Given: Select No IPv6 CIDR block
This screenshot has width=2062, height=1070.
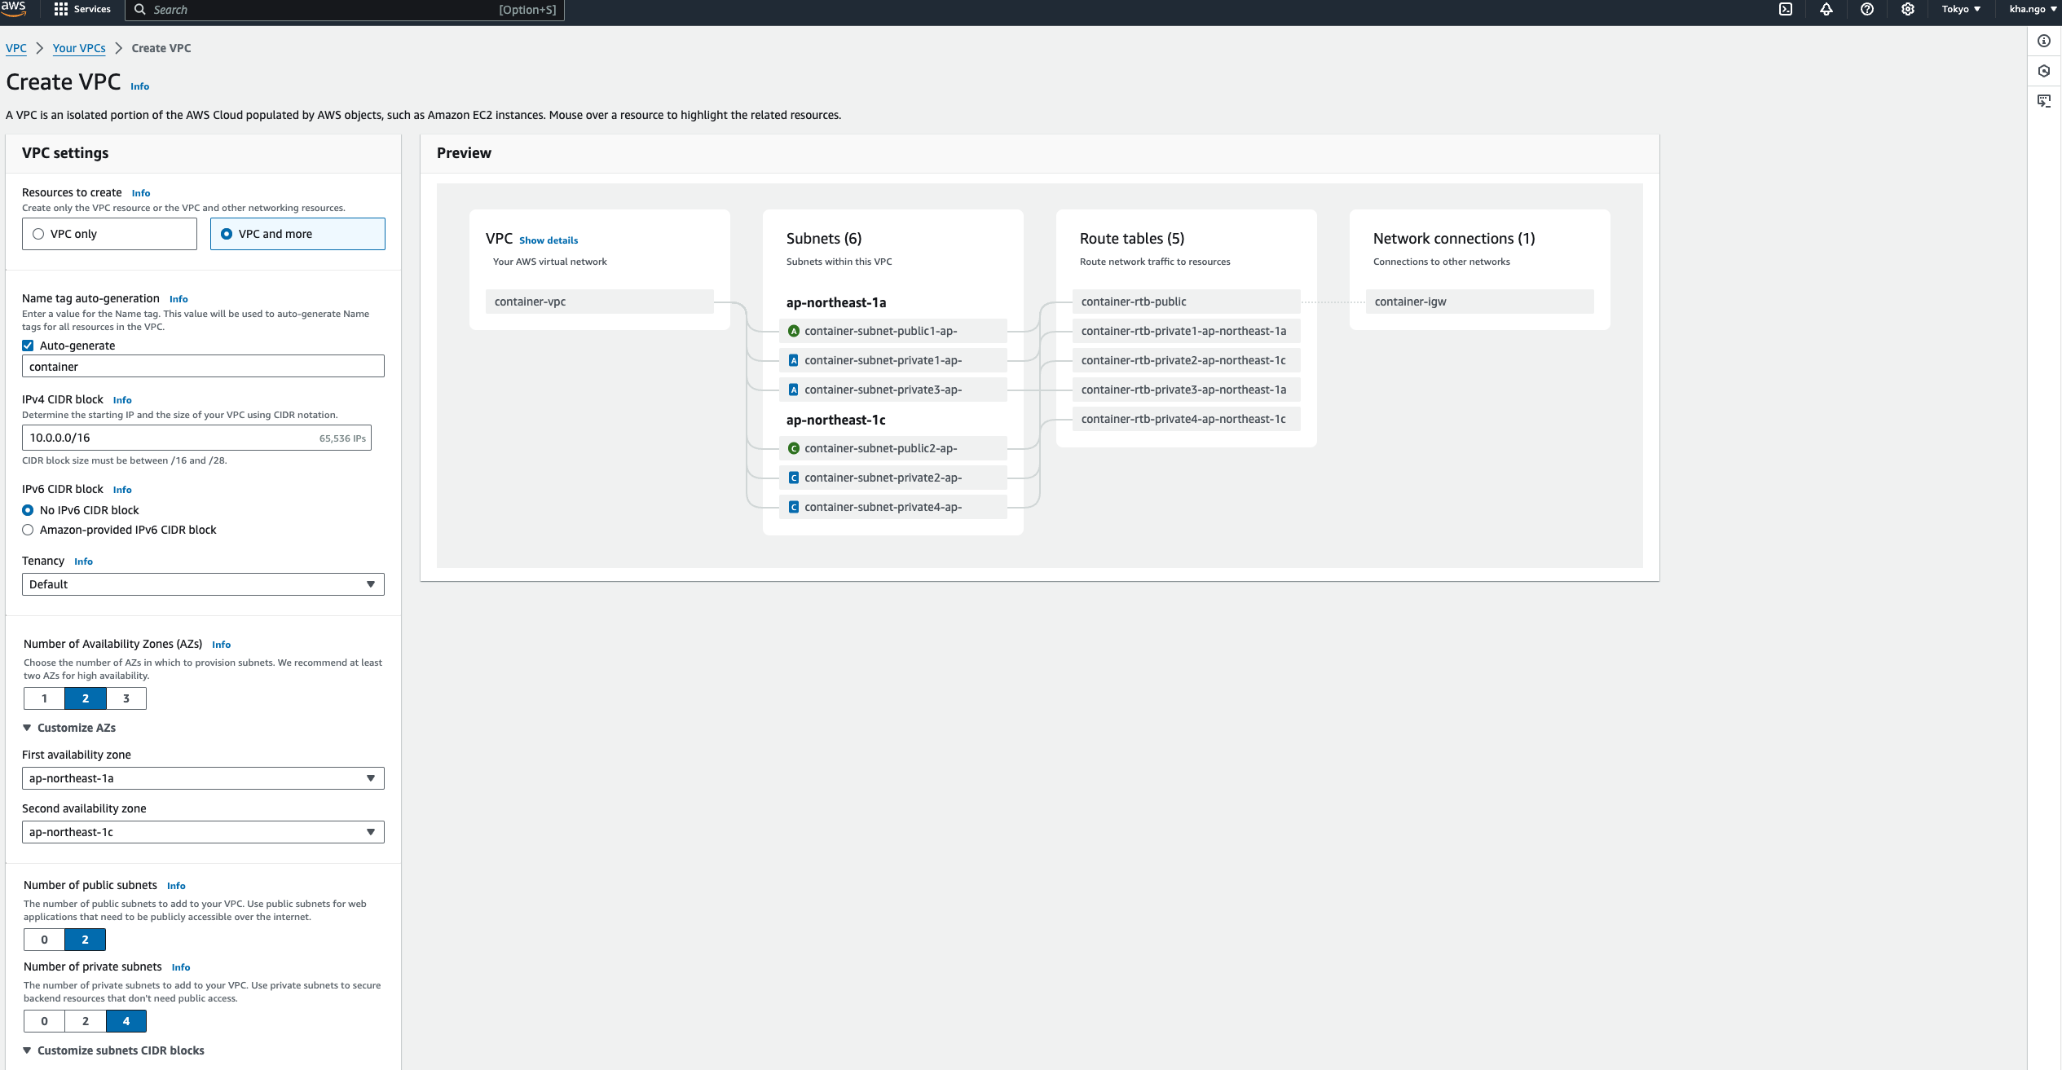Looking at the screenshot, I should coord(28,510).
